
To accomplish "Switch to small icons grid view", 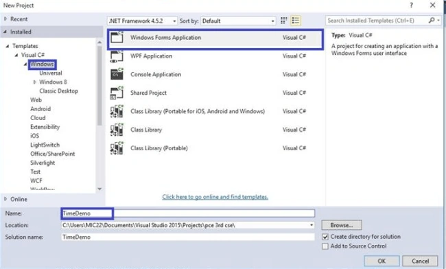I will 283,21.
